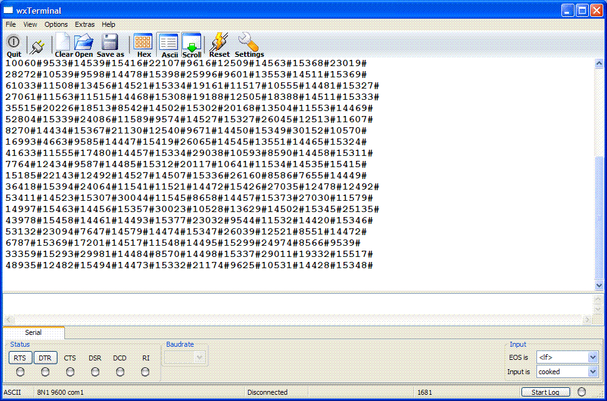Click inside the send input field
Viewport: 607px width, 401px height.
click(x=298, y=305)
